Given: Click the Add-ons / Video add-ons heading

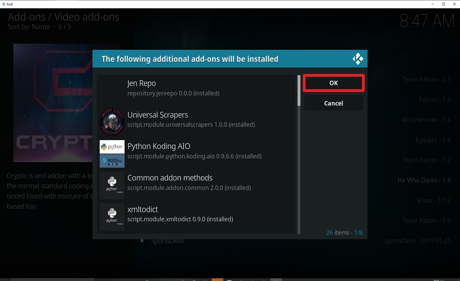Looking at the screenshot, I should coord(63,17).
